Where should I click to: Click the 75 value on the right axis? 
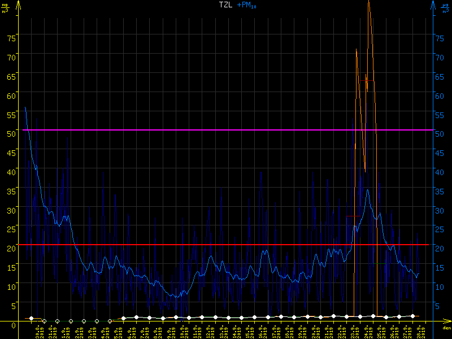coord(439,37)
